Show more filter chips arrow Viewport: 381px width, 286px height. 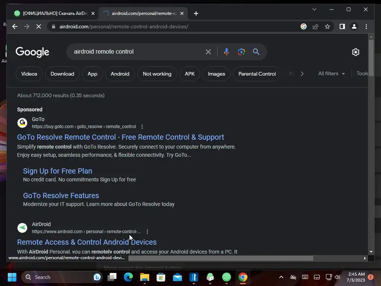[x=302, y=74]
